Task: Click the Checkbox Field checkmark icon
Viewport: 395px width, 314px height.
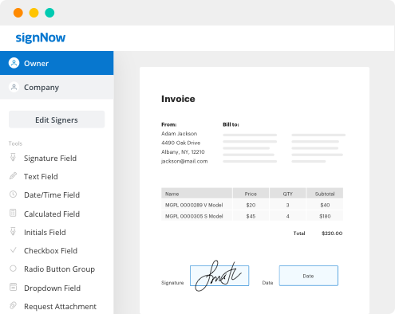Action: (x=13, y=250)
